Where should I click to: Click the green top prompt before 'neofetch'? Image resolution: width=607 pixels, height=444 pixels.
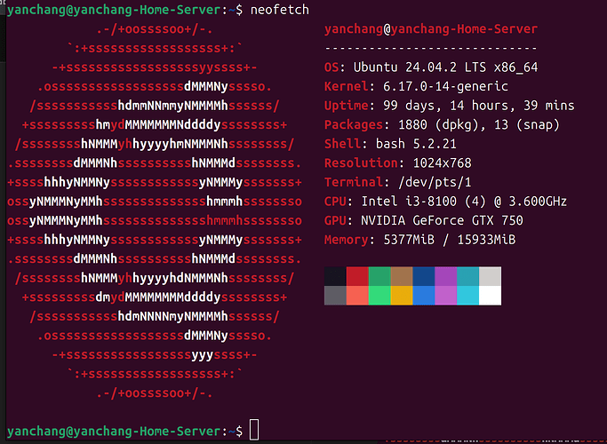point(114,10)
